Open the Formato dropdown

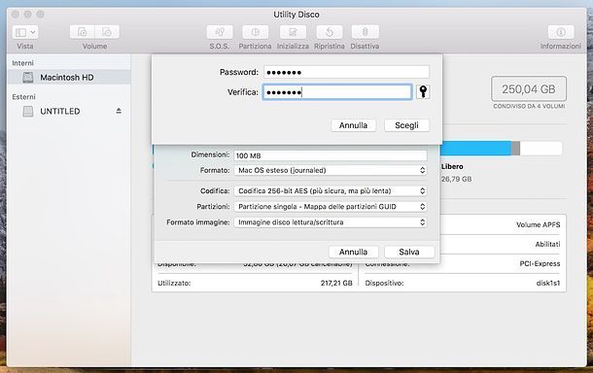tap(331, 170)
